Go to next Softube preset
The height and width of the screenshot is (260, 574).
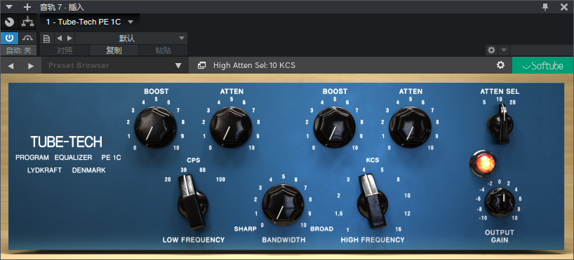coord(31,66)
